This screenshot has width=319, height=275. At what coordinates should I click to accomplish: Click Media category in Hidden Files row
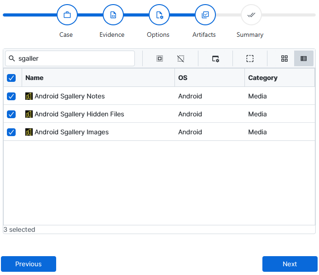click(257, 114)
